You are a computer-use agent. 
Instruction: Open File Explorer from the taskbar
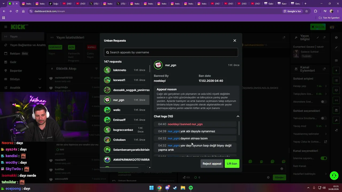(183, 188)
